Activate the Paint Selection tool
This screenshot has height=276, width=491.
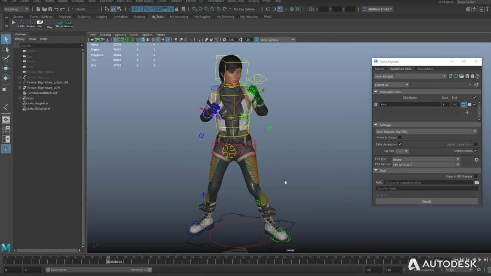(x=6, y=59)
